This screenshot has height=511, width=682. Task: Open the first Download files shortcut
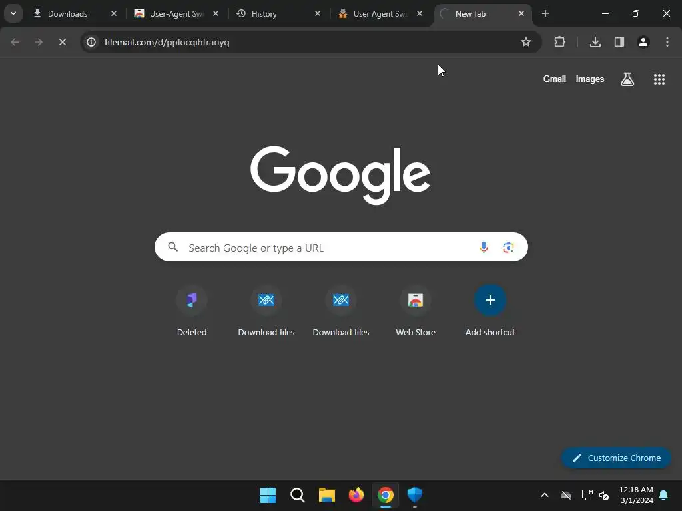(266, 311)
